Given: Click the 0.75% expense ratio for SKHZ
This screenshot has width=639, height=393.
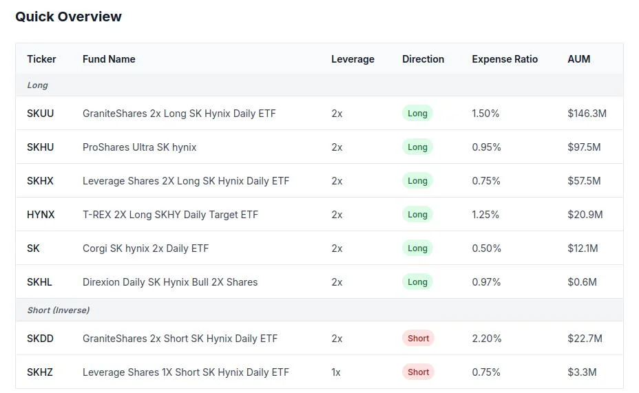Looking at the screenshot, I should (x=485, y=372).
